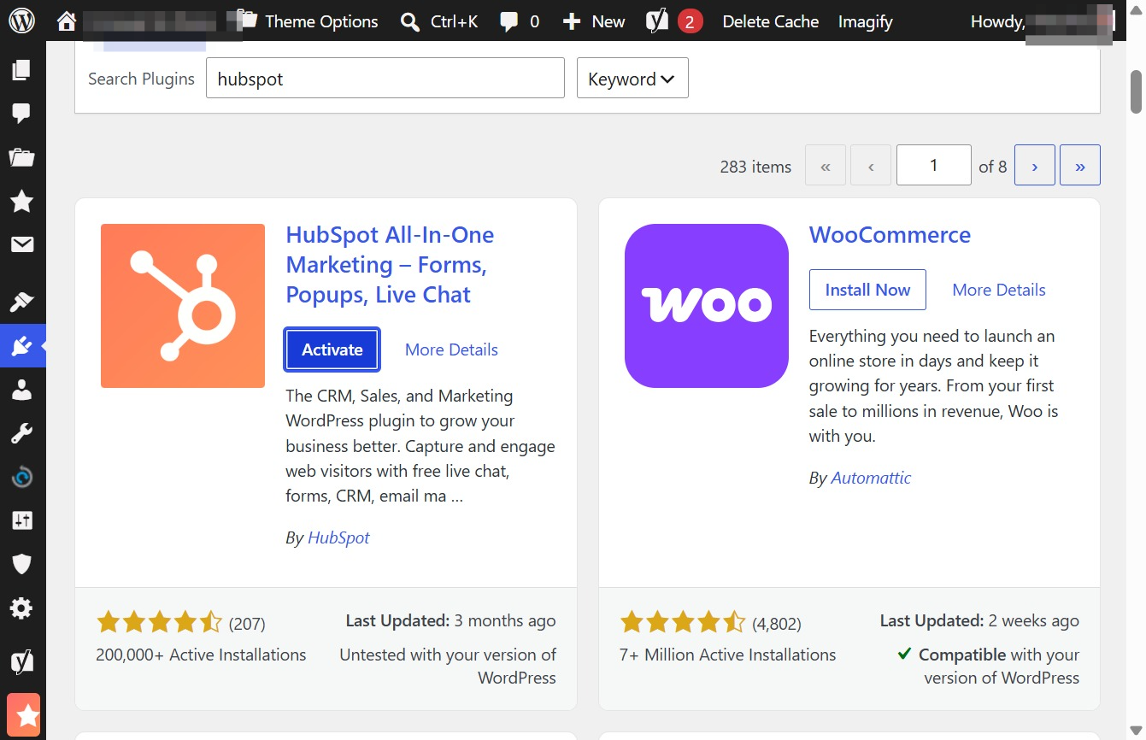Viewport: 1146px width, 740px height.
Task: Go to first page of results
Action: pos(826,166)
